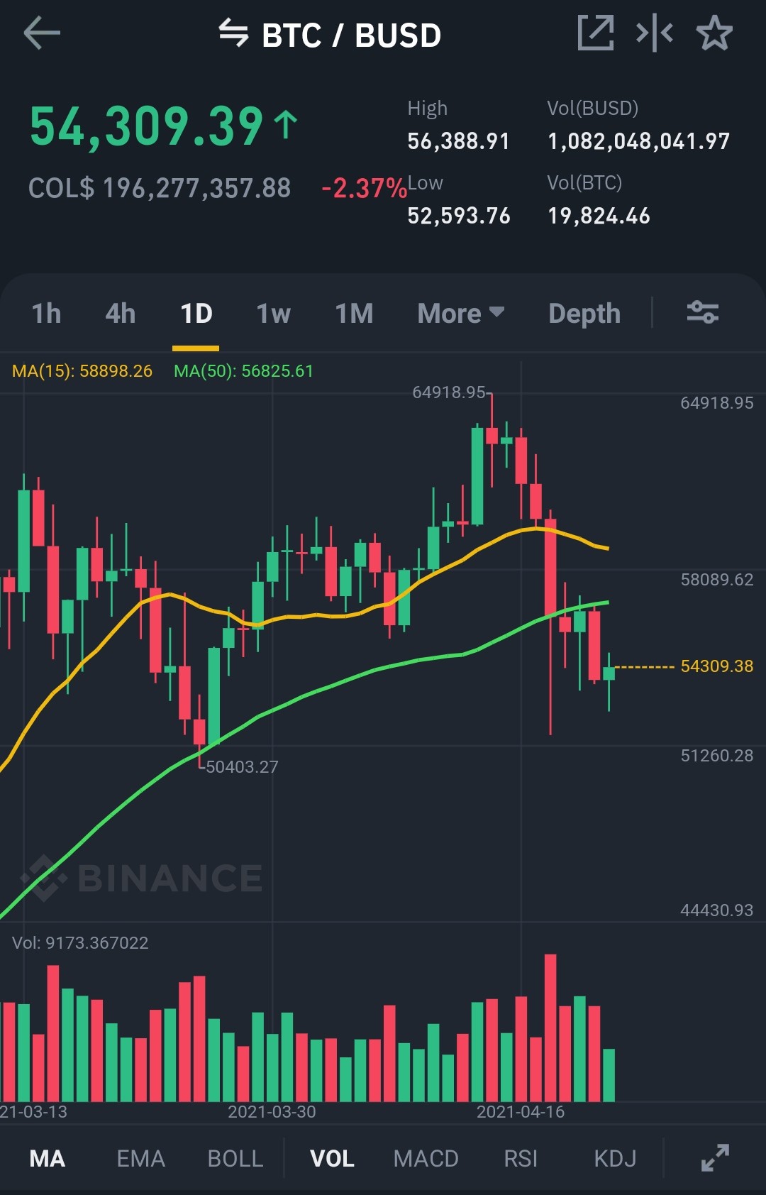Switch to the 4h timeframe tab

click(121, 313)
